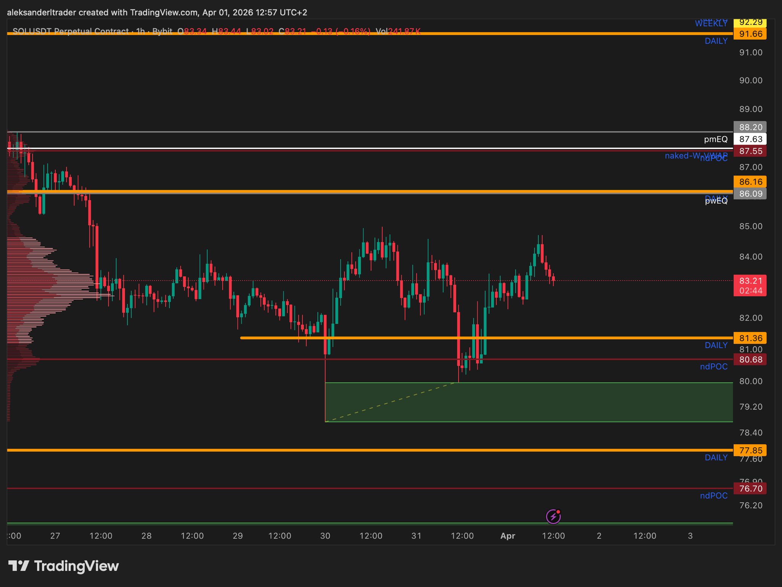The width and height of the screenshot is (782, 587).
Task: Select the dark red 80.68 ndPOC tag
Action: 750,360
